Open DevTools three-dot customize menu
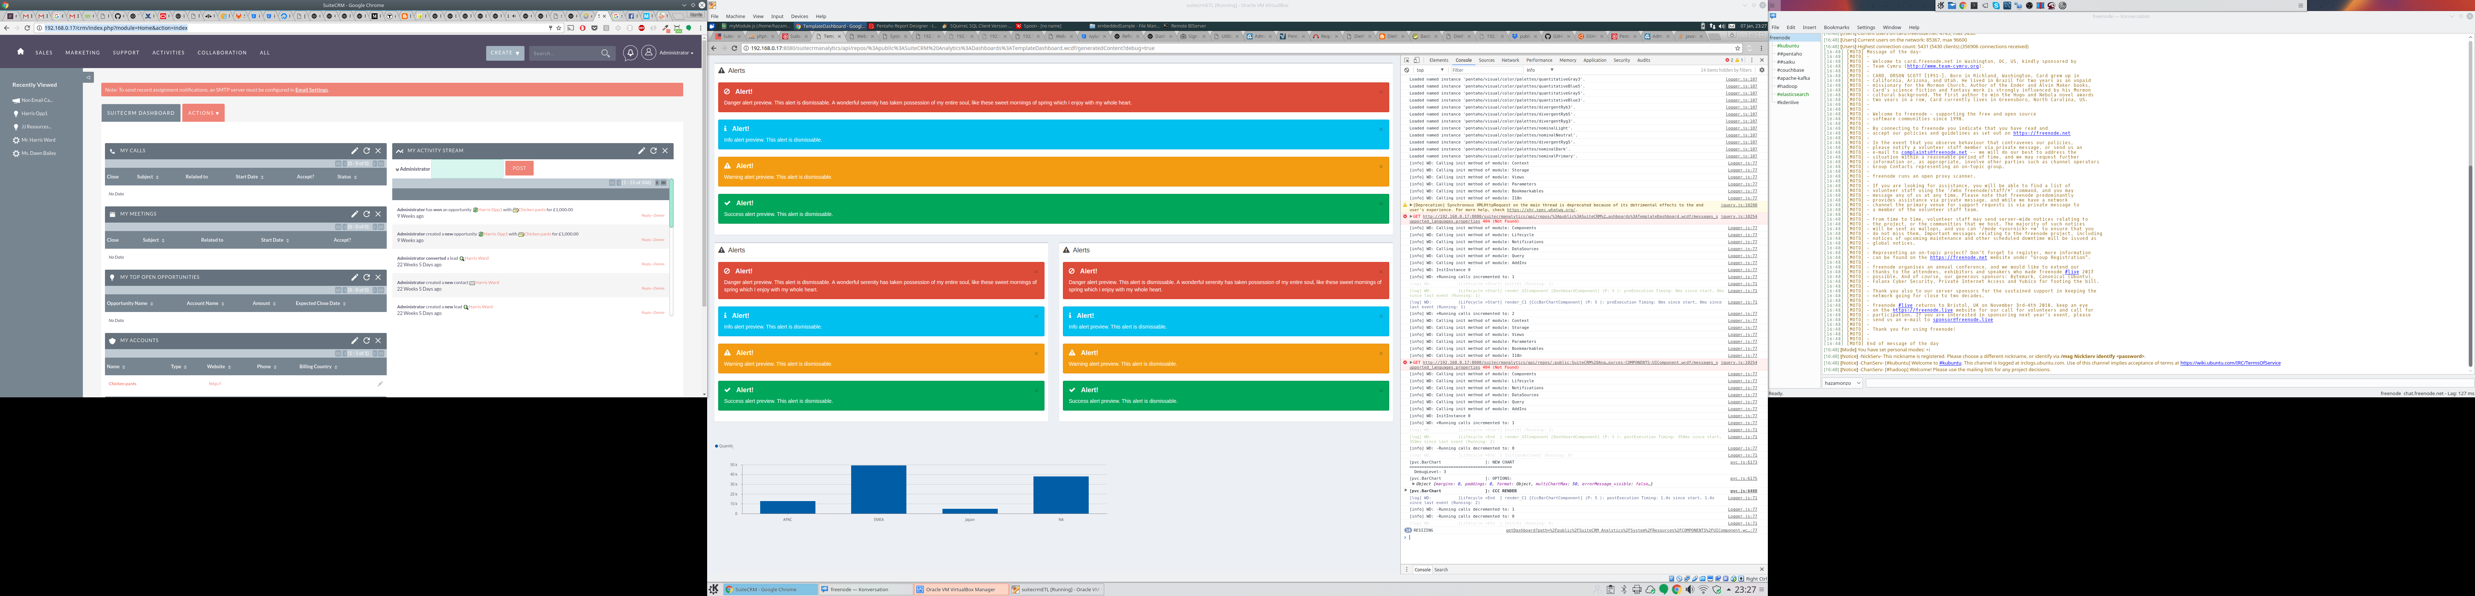The image size is (2475, 596). coord(1752,60)
